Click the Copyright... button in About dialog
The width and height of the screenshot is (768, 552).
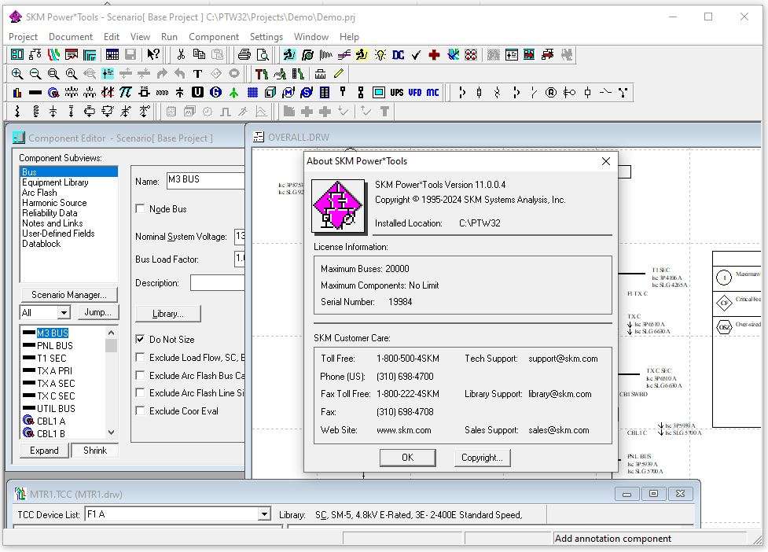(482, 458)
